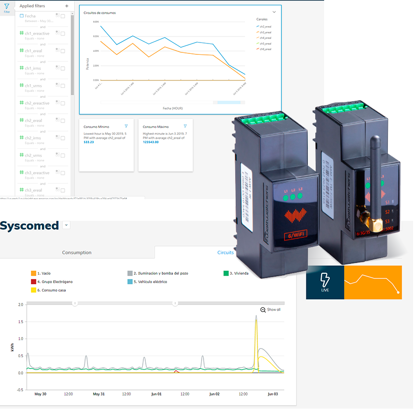
Task: Click the Fecha (HOUR) chart scroll range bar
Action: 229,102
